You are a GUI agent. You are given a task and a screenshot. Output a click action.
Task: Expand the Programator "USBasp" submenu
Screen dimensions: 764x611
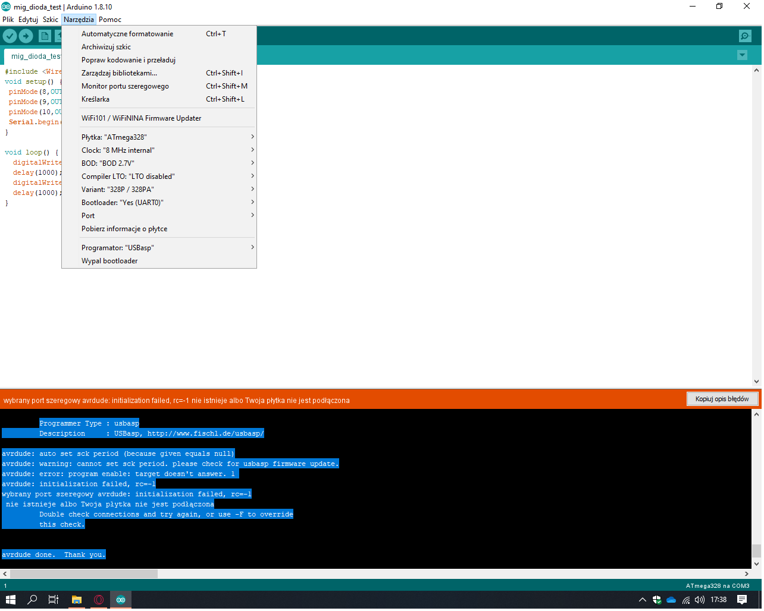coord(159,248)
